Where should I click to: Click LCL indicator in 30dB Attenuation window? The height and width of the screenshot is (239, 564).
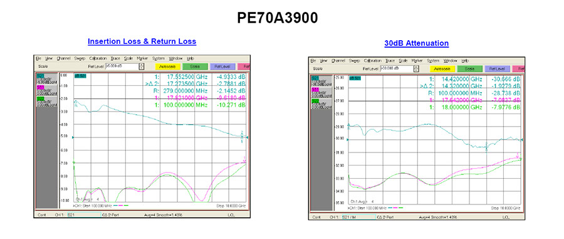point(506,218)
